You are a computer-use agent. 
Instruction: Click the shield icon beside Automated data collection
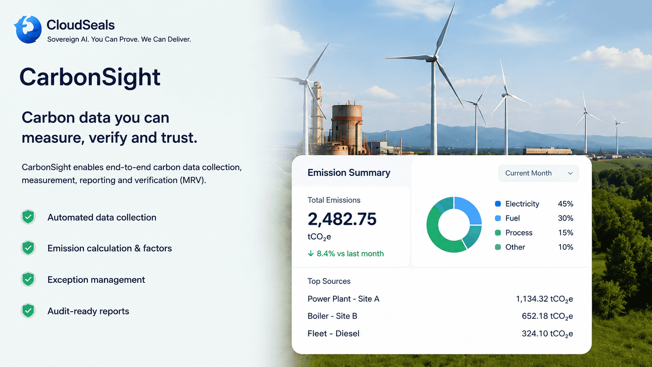point(28,217)
